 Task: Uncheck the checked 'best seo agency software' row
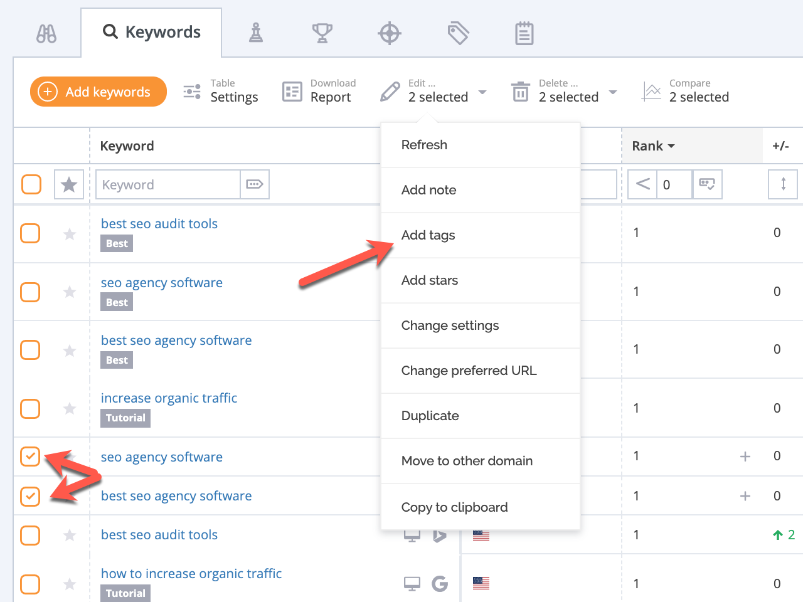click(x=30, y=496)
